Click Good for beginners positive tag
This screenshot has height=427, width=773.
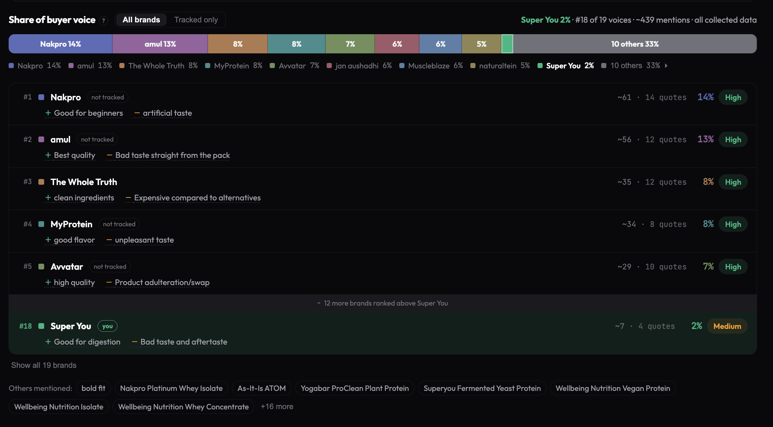pyautogui.click(x=84, y=113)
